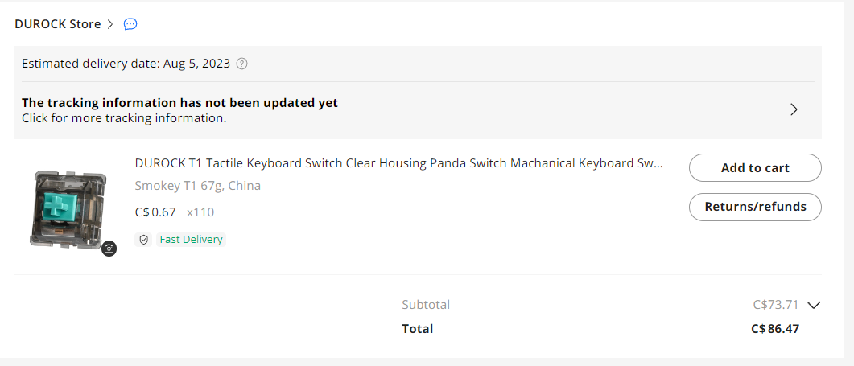Click the Smokey T1 67g variant text
The image size is (854, 366).
(197, 186)
